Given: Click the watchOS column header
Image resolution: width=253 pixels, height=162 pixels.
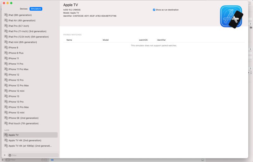Looking at the screenshot, I should click(x=143, y=40).
